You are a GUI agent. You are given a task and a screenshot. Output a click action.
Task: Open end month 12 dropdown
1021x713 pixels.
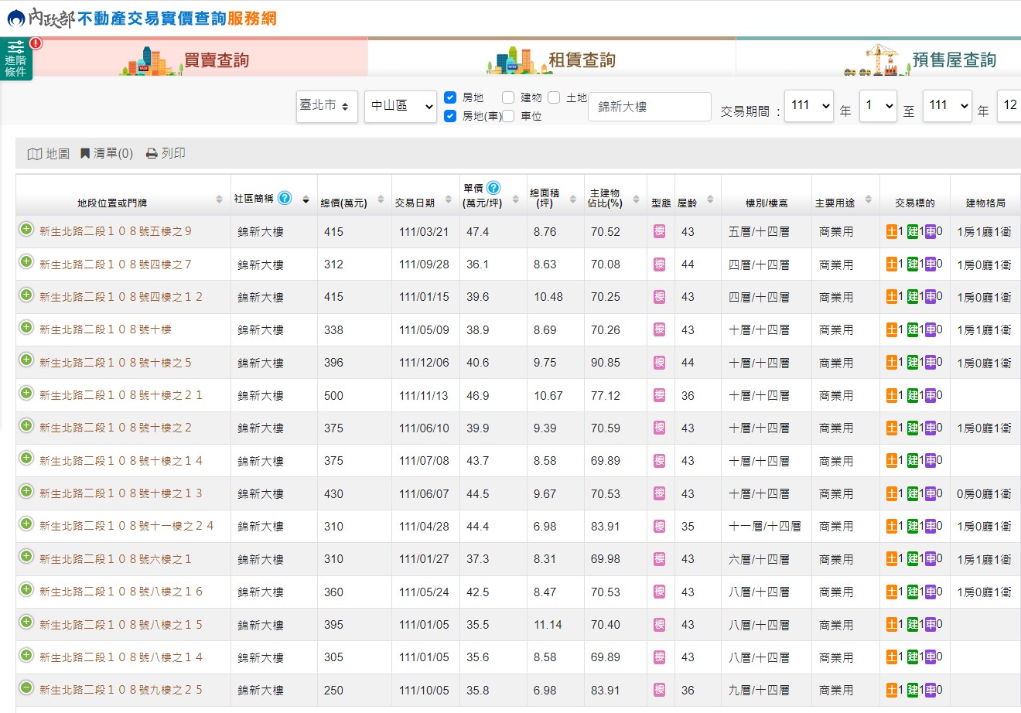1009,105
